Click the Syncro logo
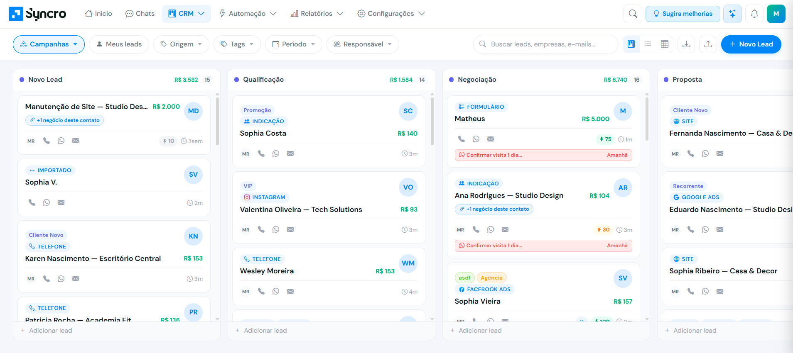The image size is (793, 353). coord(37,14)
